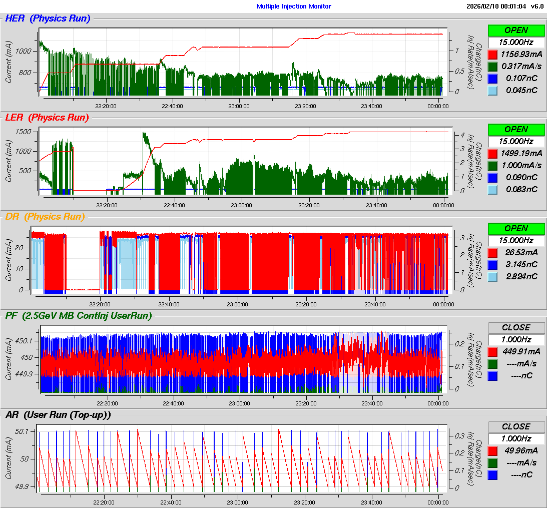Image resolution: width=547 pixels, height=508 pixels.
Task: Select the green PF injection rate swatch
Action: [x=492, y=363]
